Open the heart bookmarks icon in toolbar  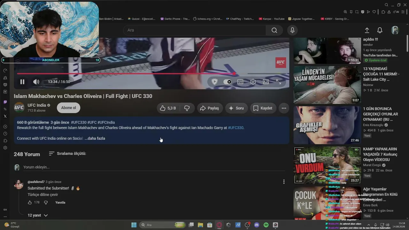coord(374,12)
